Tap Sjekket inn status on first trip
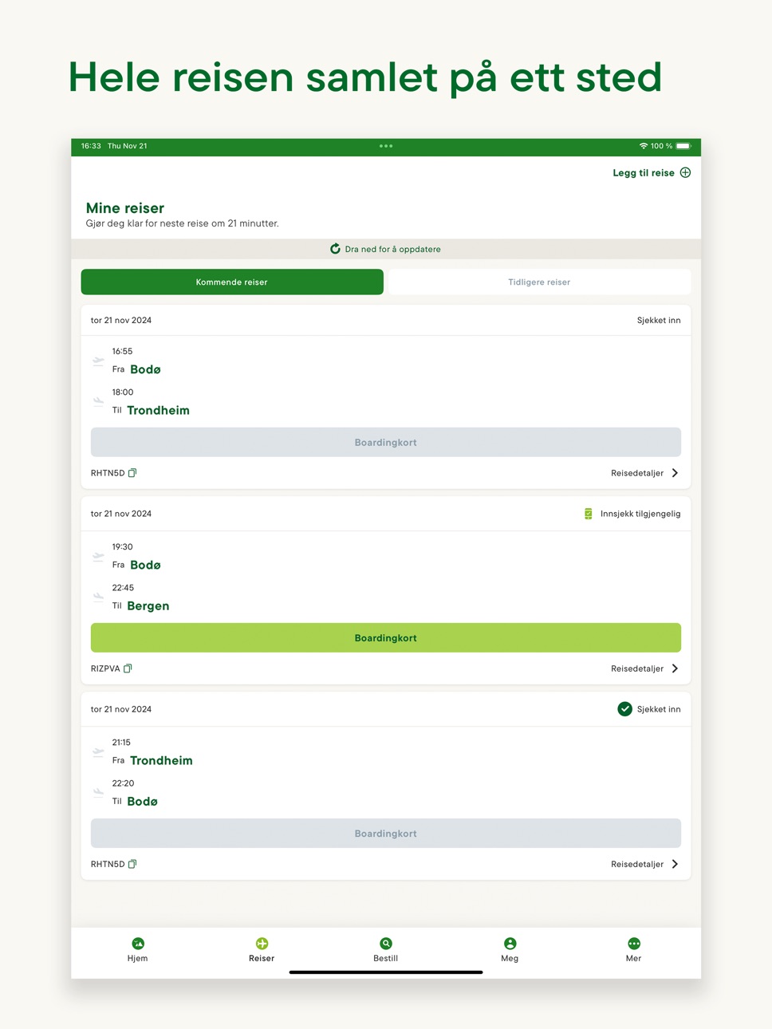 (659, 320)
